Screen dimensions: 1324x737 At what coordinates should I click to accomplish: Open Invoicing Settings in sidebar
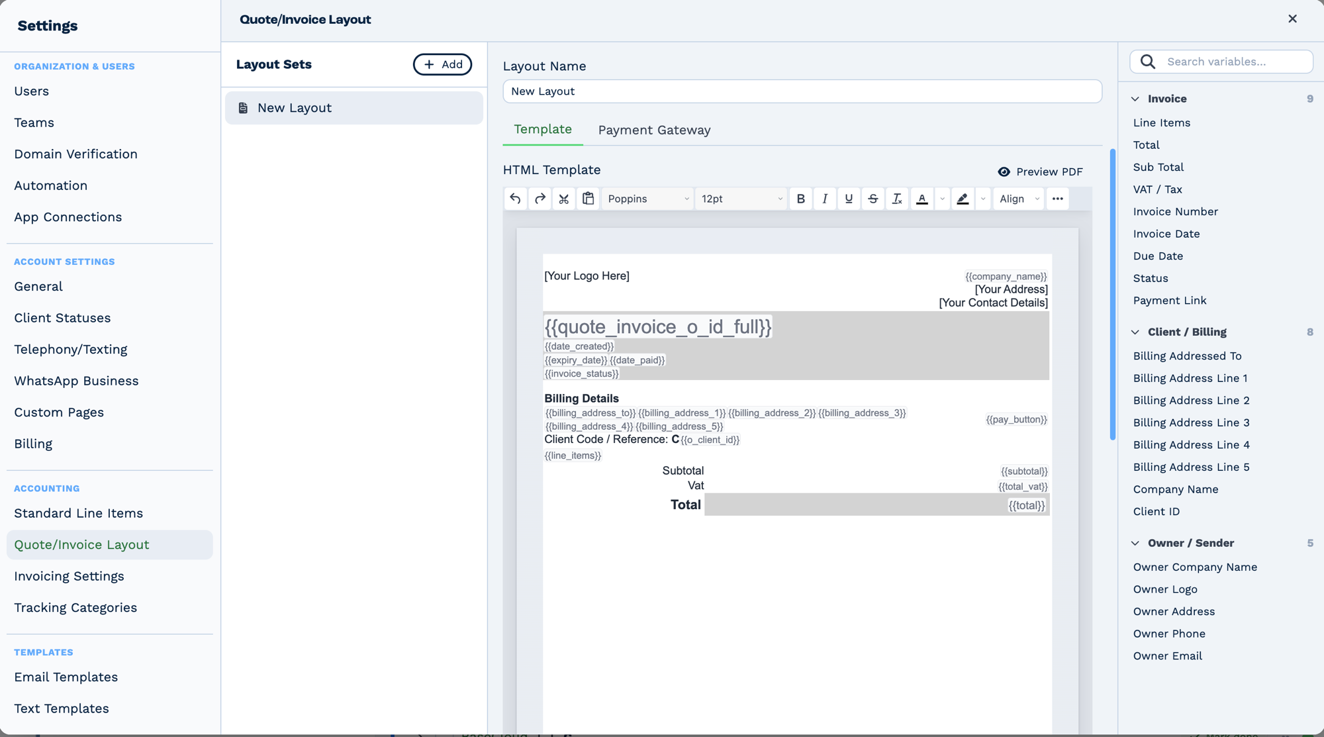pos(69,576)
